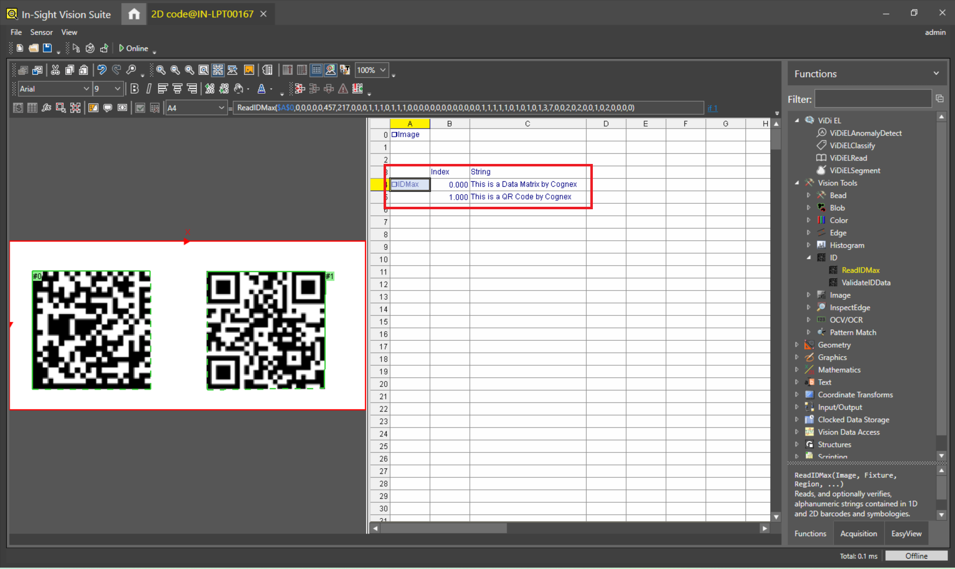Toggle the Online mode switch
Image resolution: width=955 pixels, height=569 pixels.
(133, 48)
